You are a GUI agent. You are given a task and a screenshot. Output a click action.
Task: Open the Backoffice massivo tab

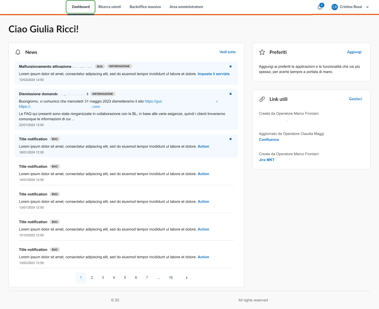(x=145, y=7)
